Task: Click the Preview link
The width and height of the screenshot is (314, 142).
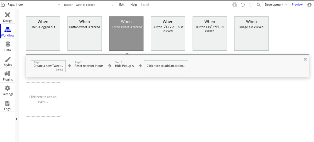Action: [x=297, y=5]
